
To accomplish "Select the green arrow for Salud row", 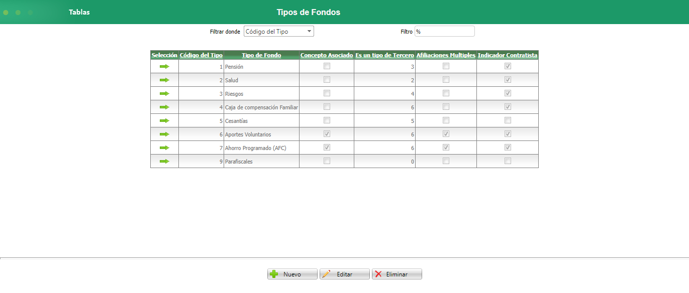I will (164, 79).
